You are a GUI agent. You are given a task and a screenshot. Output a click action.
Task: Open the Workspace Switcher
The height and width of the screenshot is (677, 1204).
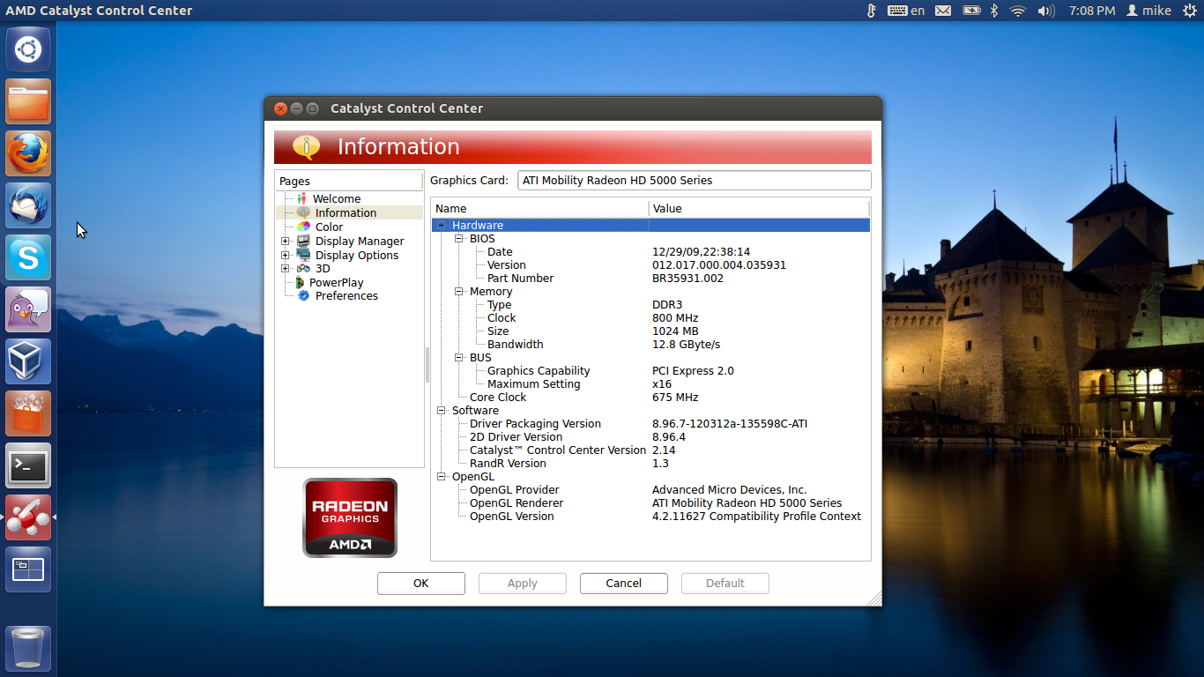tap(28, 569)
